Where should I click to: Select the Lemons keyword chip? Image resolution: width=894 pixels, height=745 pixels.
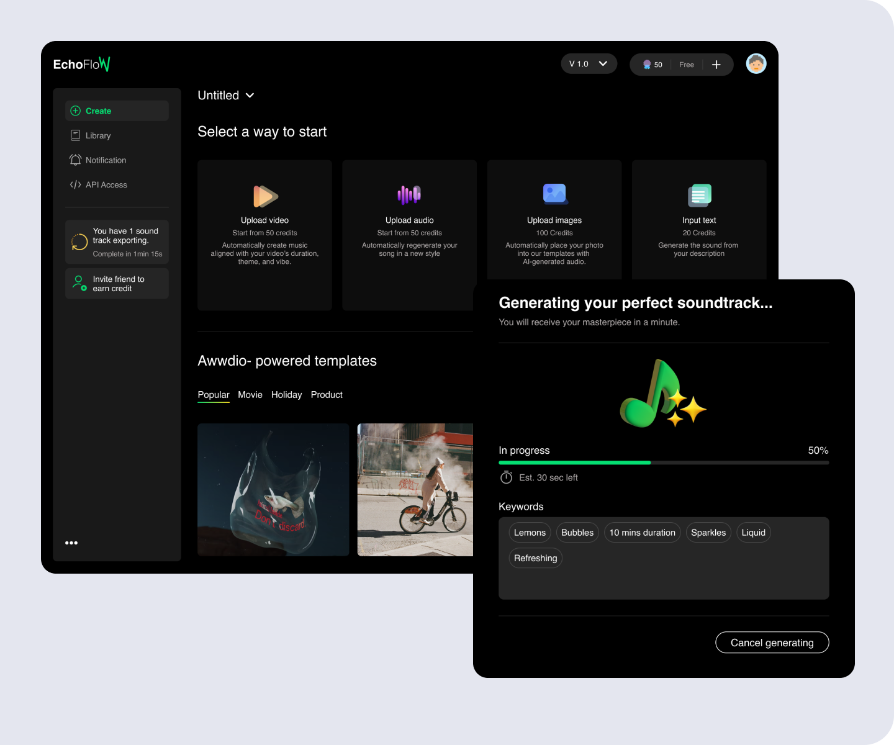530,533
